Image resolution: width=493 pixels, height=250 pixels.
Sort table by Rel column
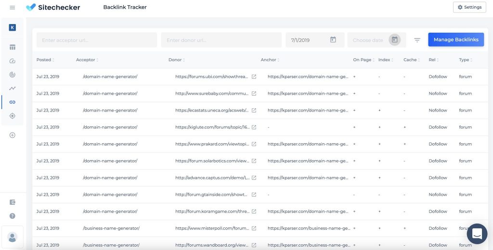434,60
